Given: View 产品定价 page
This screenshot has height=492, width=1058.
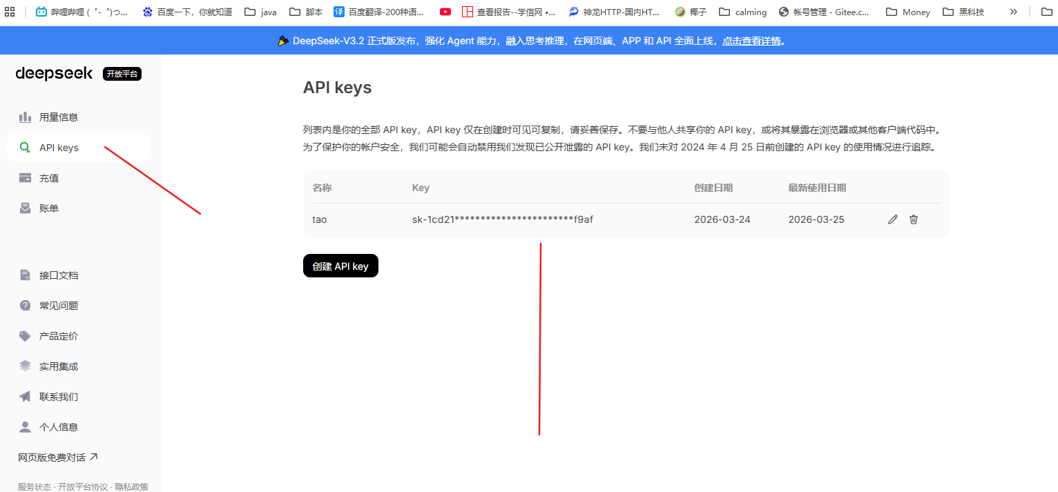Looking at the screenshot, I should click(x=78, y=336).
